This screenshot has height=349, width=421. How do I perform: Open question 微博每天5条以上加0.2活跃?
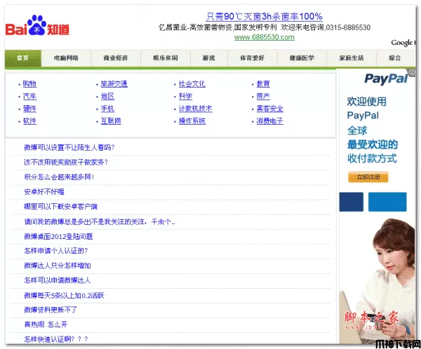(64, 296)
